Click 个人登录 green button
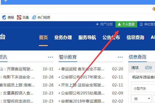This screenshot has width=155, height=103. click(126, 24)
